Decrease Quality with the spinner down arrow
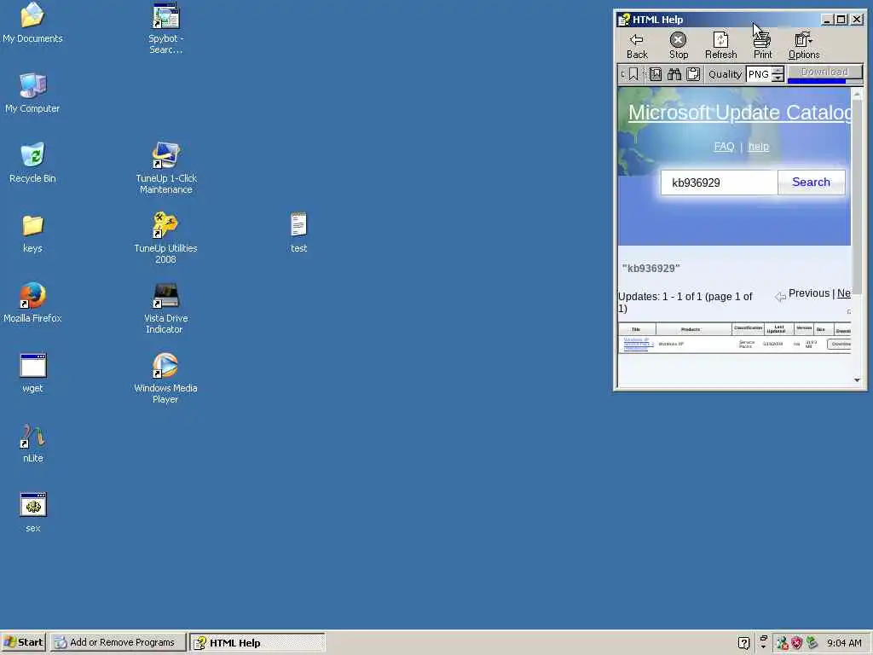The height and width of the screenshot is (655, 873). (x=778, y=78)
